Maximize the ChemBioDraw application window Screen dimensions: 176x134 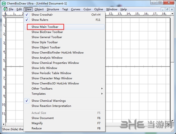tap(160, 2)
